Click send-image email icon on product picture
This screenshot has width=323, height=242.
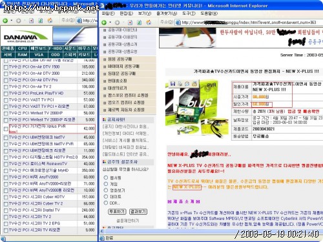pyautogui.click(x=187, y=83)
